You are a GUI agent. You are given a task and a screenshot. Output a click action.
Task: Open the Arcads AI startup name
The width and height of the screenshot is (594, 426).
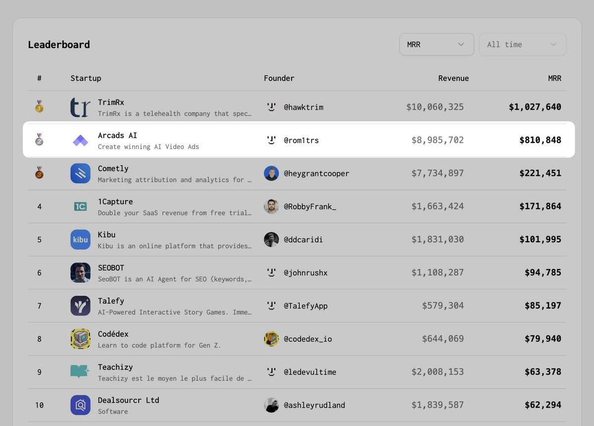pos(117,135)
